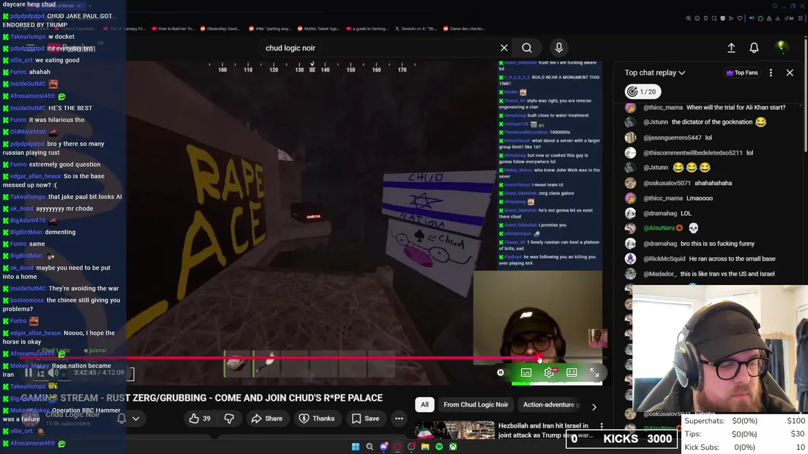Open the Hezbollah and Iran video title
The width and height of the screenshot is (808, 454).
[x=546, y=430]
